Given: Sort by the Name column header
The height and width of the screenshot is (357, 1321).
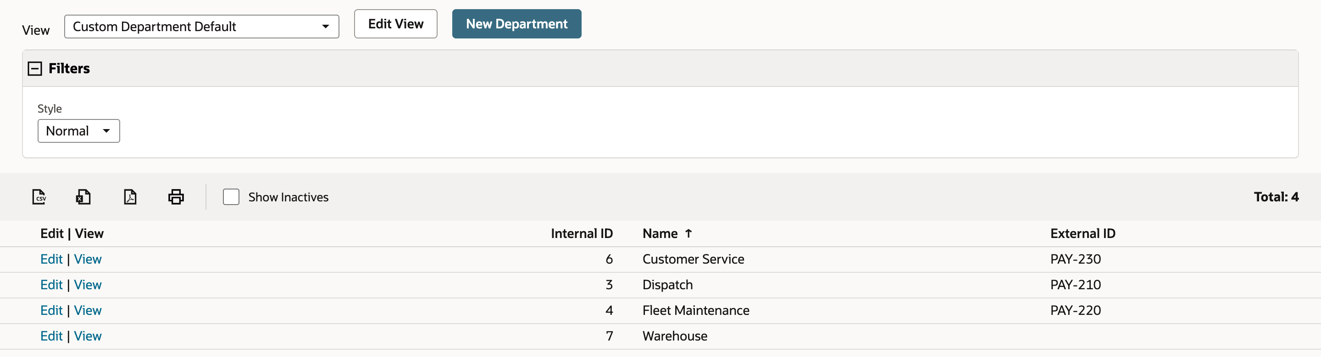Looking at the screenshot, I should pos(667,234).
